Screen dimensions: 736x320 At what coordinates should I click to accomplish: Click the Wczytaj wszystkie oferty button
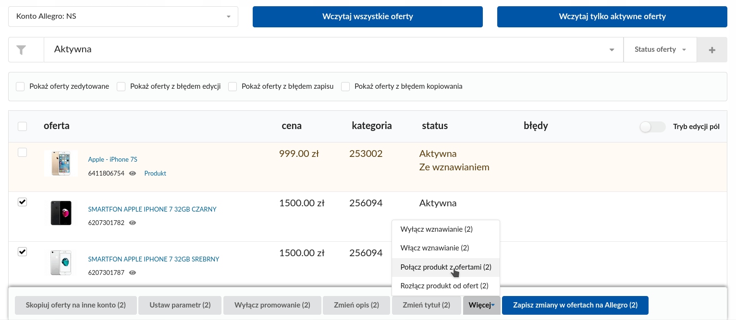point(368,16)
